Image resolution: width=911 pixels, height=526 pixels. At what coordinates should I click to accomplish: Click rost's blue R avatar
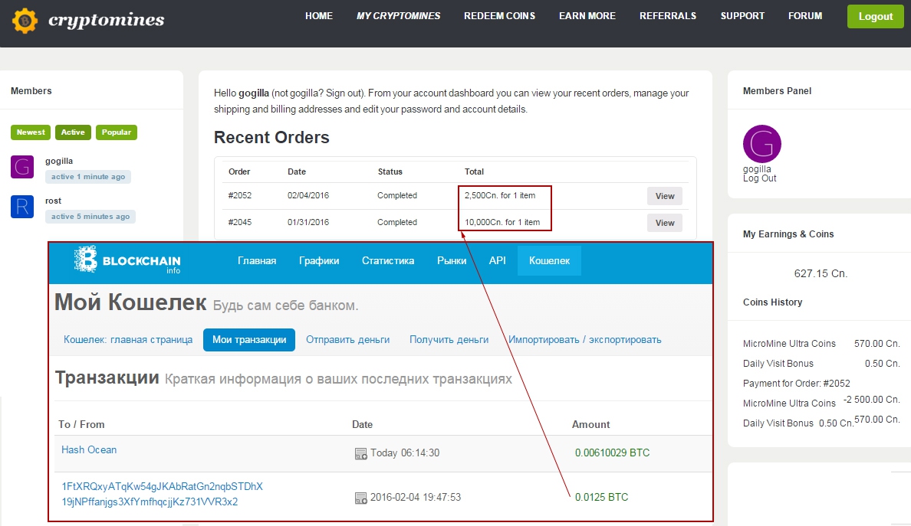pyautogui.click(x=22, y=207)
